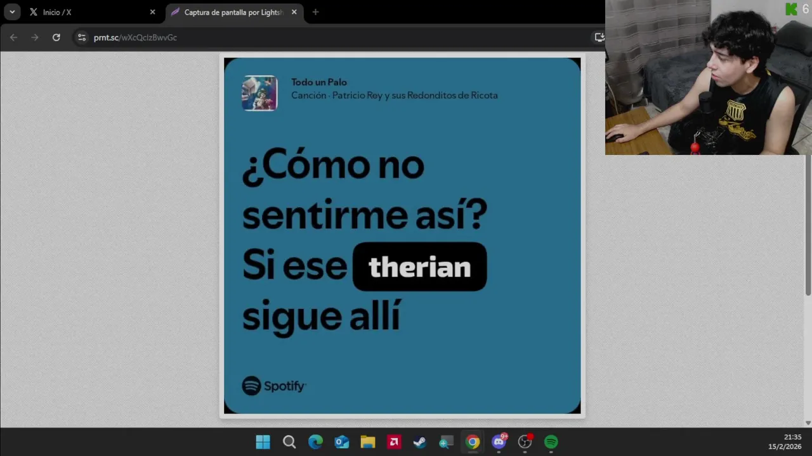Select the Captura de pantalla por Lightshot tab
The height and width of the screenshot is (456, 812).
tap(234, 12)
